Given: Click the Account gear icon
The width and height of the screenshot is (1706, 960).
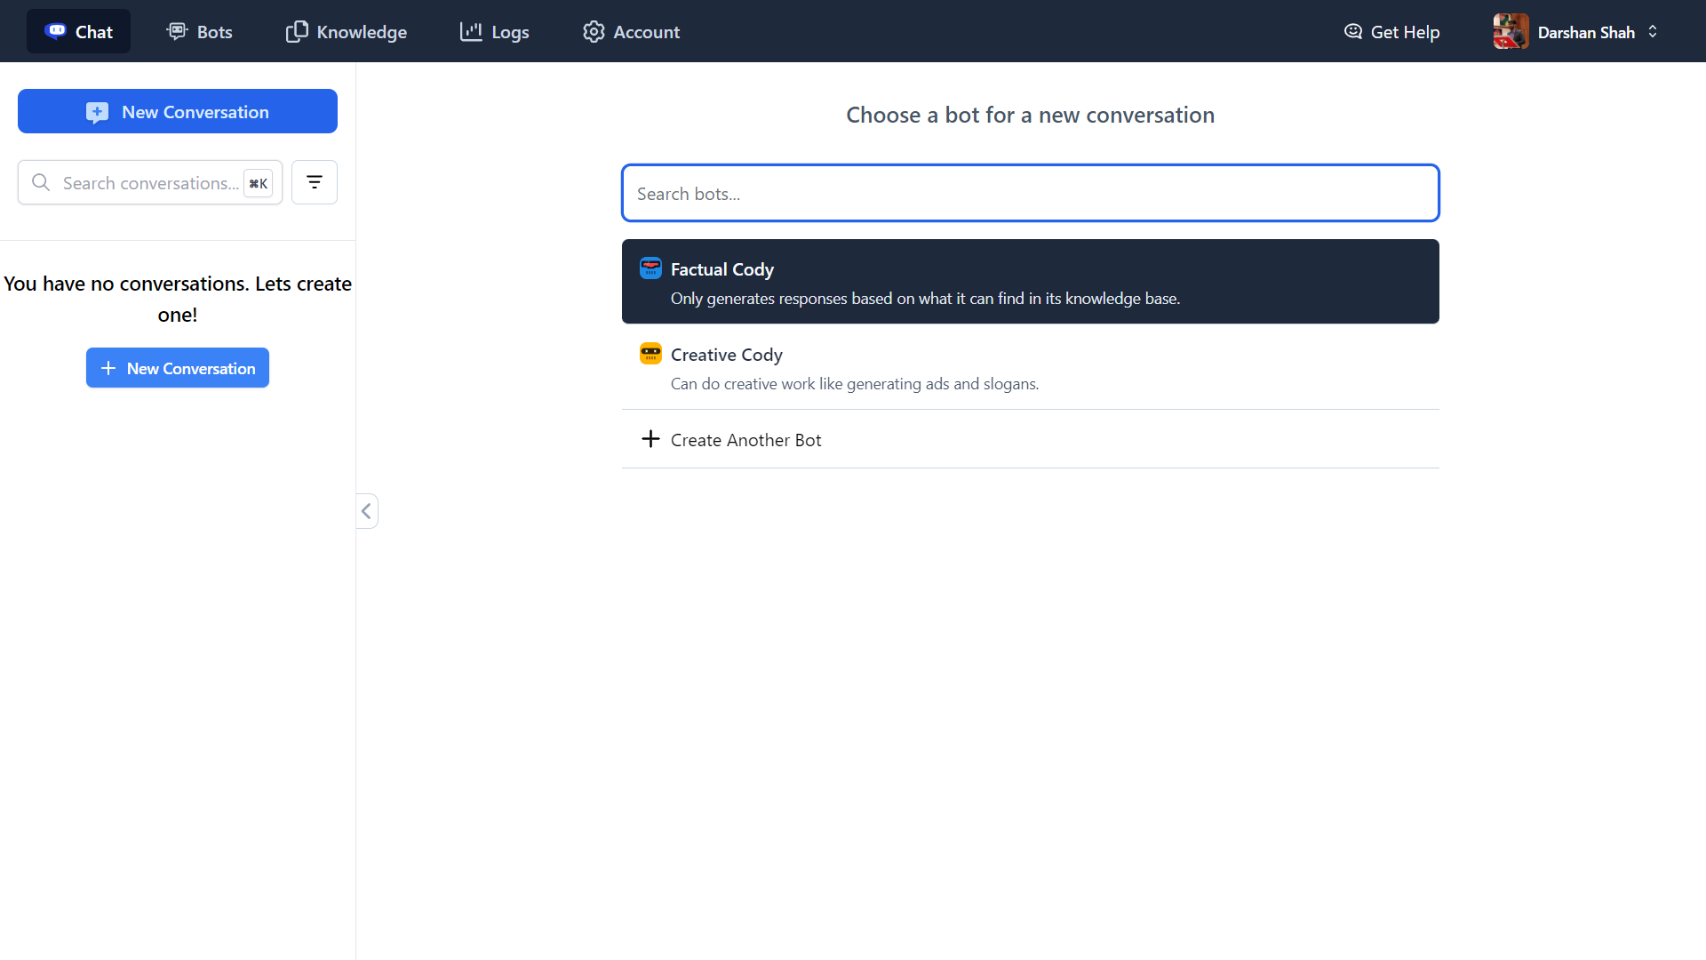Looking at the screenshot, I should pyautogui.click(x=594, y=31).
